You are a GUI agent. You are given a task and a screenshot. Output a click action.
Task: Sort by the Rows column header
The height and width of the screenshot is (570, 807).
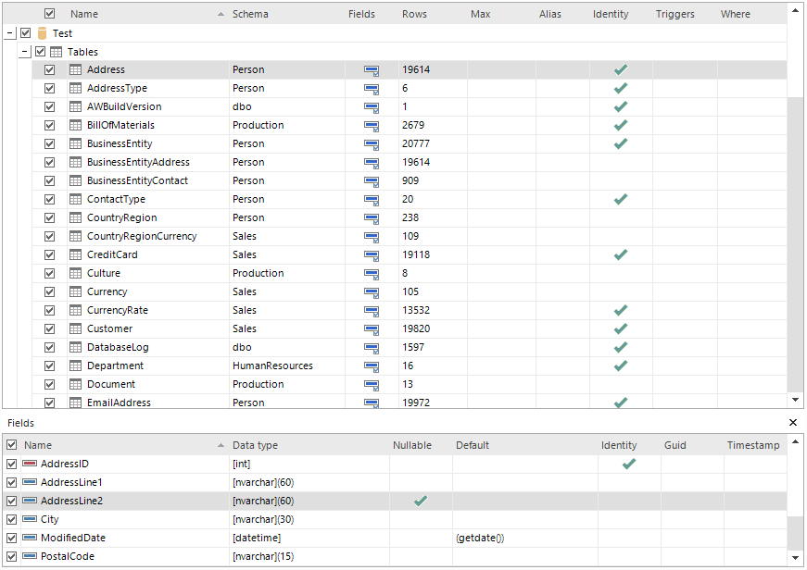tap(414, 14)
